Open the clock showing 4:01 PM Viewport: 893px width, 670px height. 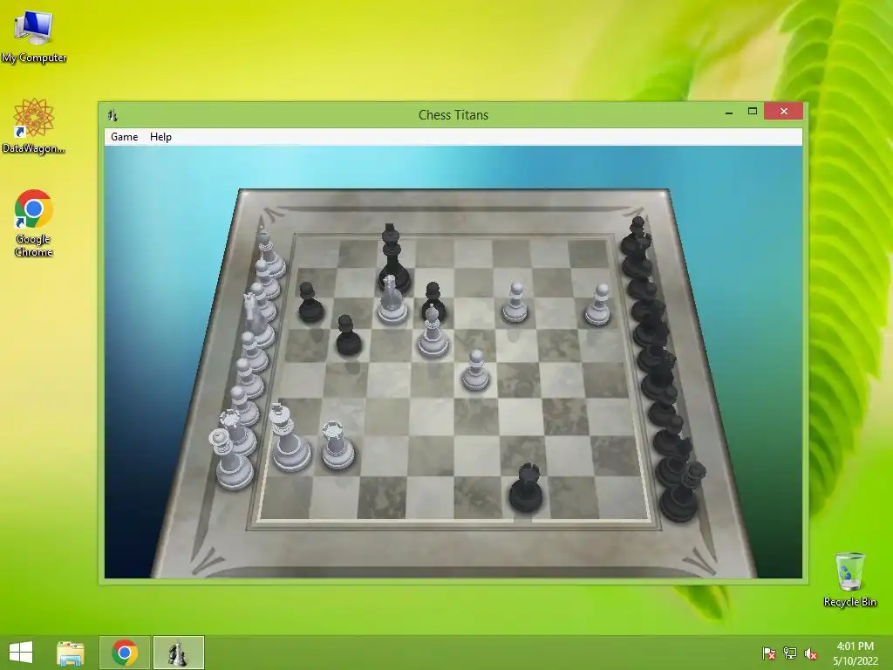pyautogui.click(x=856, y=653)
